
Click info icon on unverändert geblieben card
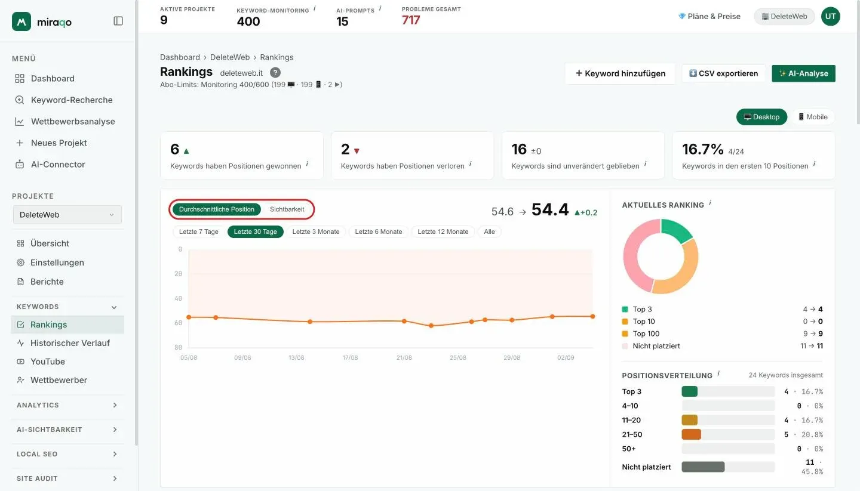[x=646, y=163]
